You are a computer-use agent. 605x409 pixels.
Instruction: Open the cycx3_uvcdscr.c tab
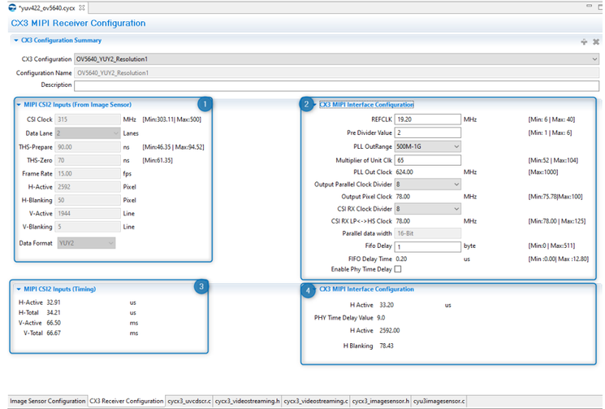pyautogui.click(x=188, y=401)
